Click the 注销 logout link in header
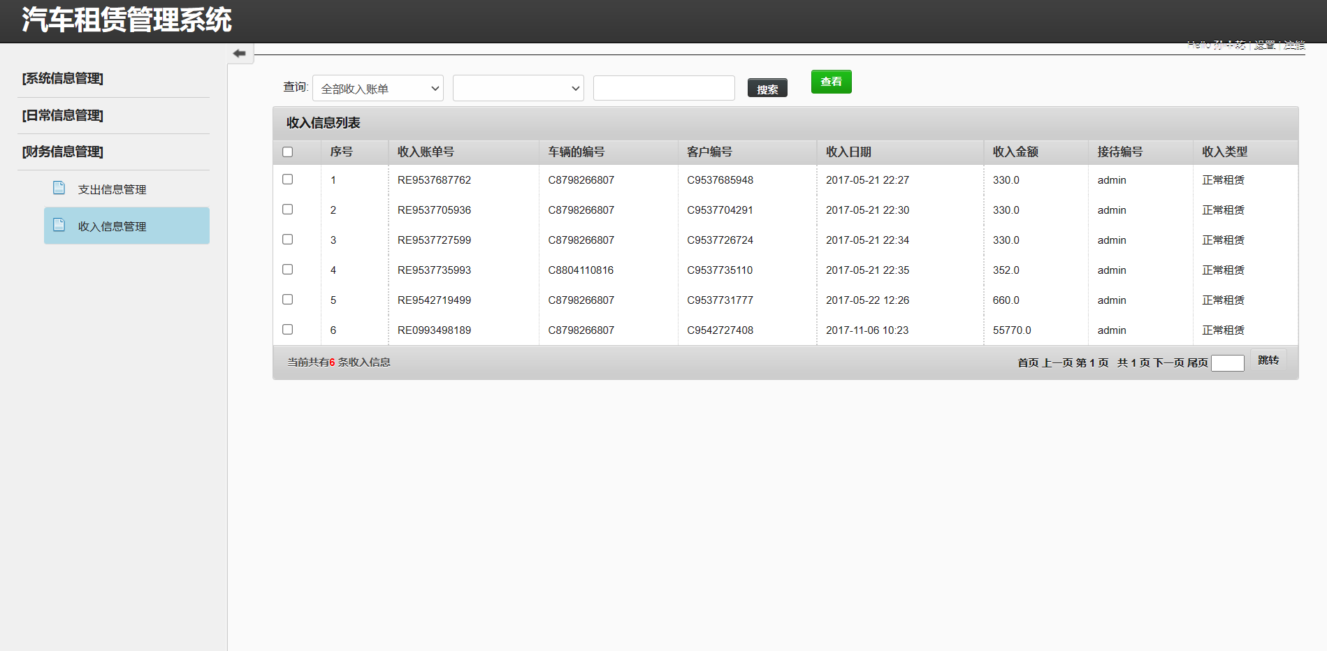The image size is (1327, 651). click(x=1294, y=45)
